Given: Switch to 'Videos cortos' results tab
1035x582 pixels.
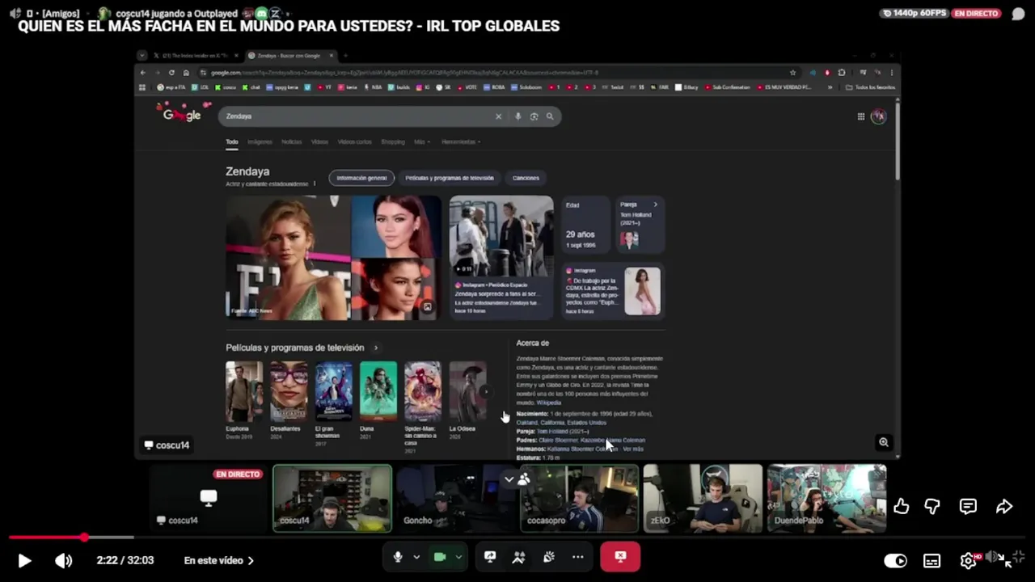Looking at the screenshot, I should (x=354, y=142).
